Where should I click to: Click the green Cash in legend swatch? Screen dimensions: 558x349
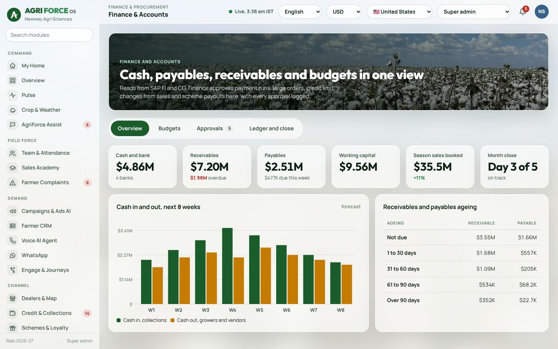click(x=119, y=320)
